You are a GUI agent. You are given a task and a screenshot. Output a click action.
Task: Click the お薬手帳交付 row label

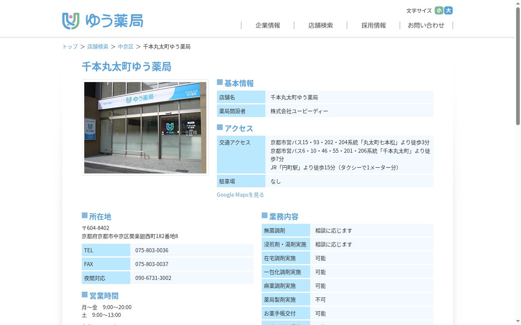(x=286, y=313)
